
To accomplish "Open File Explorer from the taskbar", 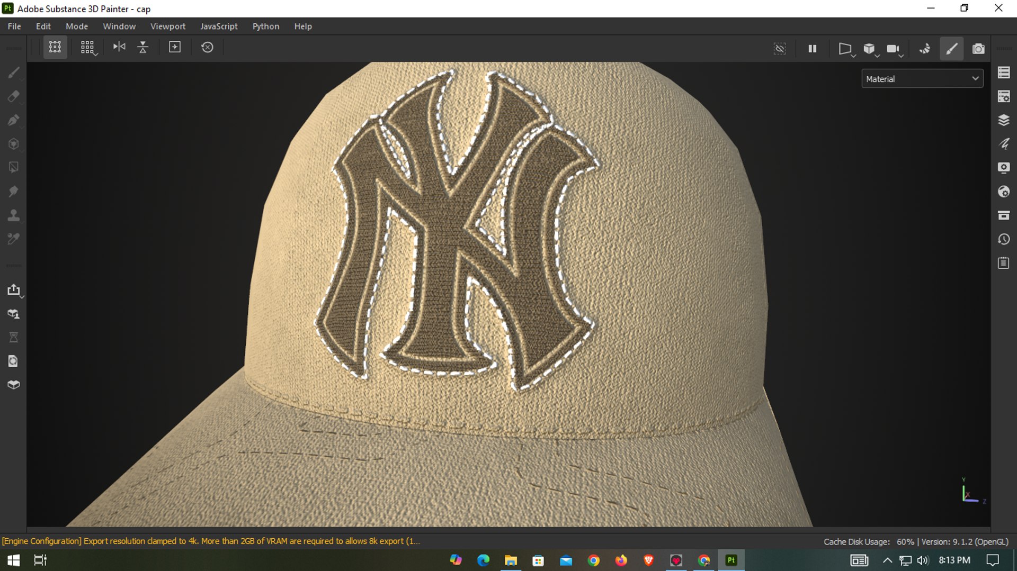I will click(x=511, y=560).
